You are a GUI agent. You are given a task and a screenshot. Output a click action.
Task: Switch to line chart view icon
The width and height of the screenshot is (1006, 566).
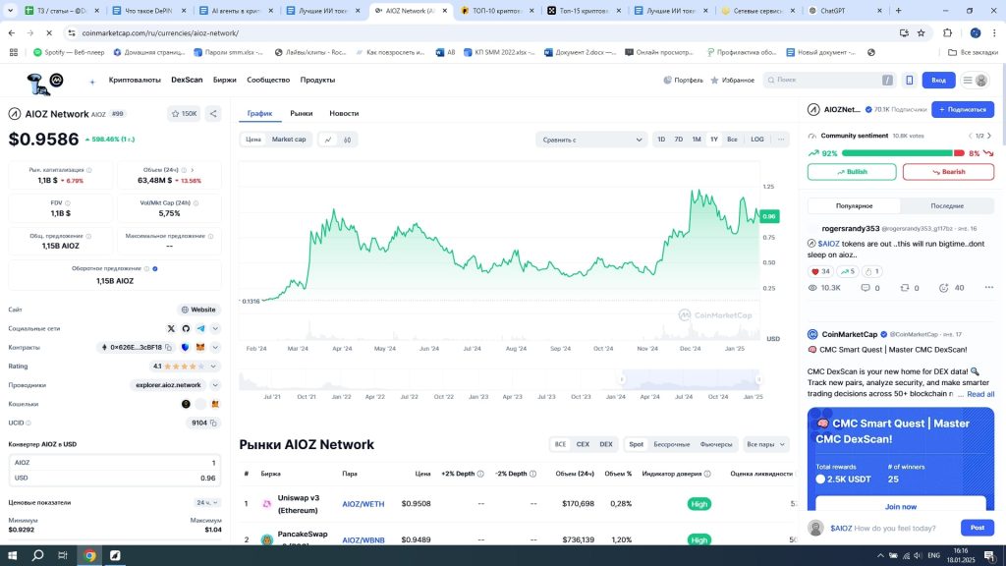point(328,140)
